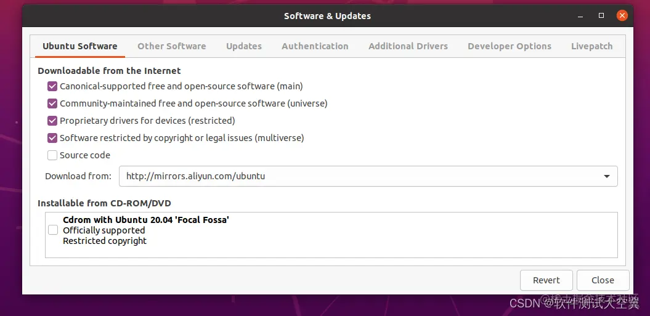
Task: Switch to the Ubuntu Software tab
Action: pos(79,46)
